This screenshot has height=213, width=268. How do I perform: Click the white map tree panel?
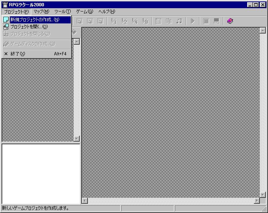(41, 174)
